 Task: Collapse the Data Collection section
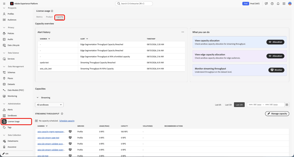[x=4, y=135]
